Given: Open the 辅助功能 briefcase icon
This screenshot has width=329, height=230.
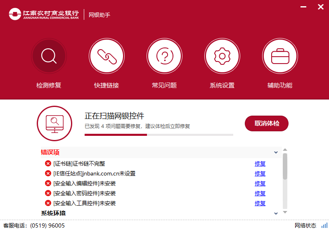Looking at the screenshot, I should coord(280,56).
